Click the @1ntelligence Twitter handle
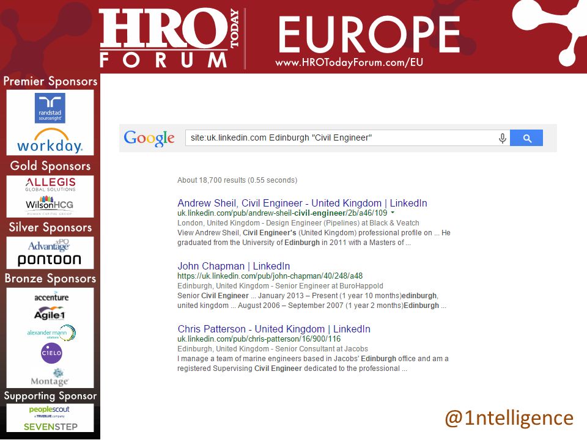This screenshot has height=440, width=587. pos(509,418)
